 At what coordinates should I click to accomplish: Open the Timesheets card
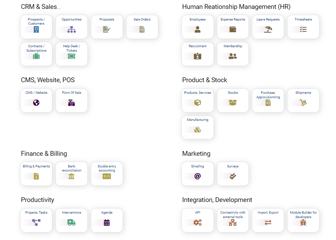[x=303, y=27]
